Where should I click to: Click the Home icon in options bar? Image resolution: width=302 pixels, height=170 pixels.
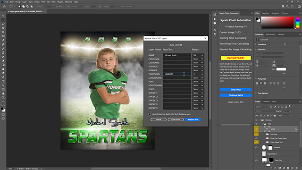click(4, 6)
